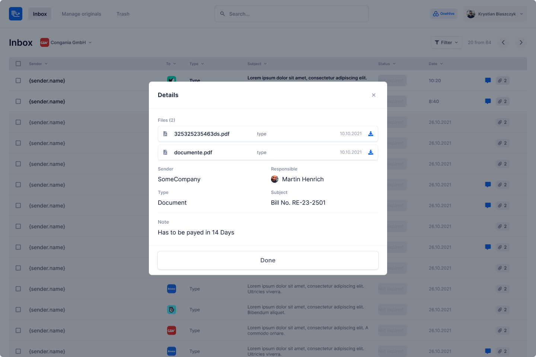
Task: Go to next page arrow
Action: coord(521,42)
